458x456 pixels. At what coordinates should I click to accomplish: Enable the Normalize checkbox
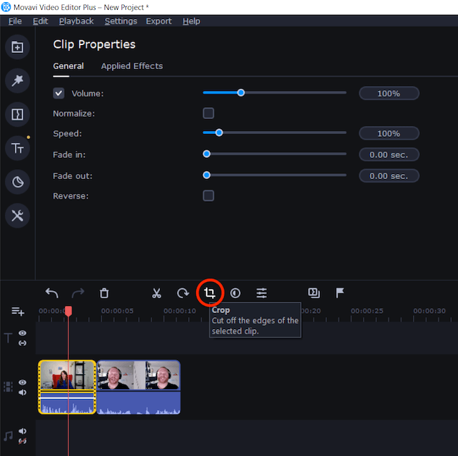(x=209, y=113)
